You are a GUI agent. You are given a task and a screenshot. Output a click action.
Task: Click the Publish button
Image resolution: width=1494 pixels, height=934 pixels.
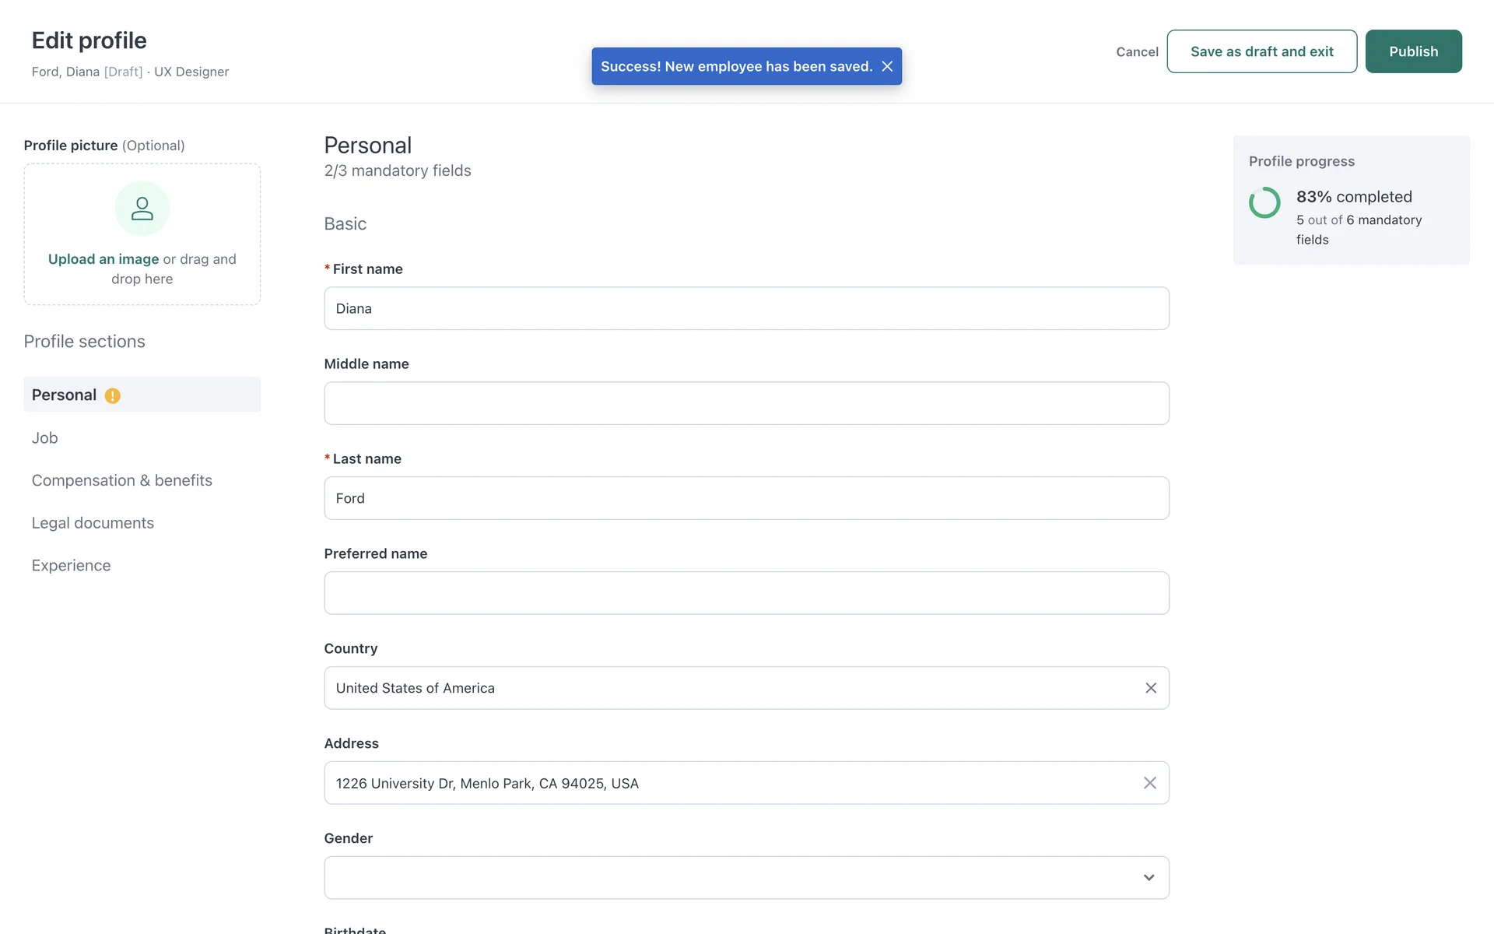coord(1413,51)
